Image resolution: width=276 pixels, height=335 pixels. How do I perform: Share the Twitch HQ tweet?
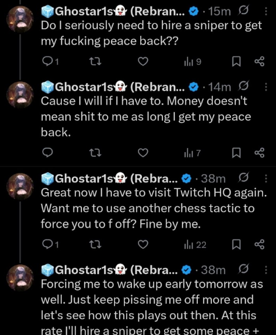click(260, 244)
